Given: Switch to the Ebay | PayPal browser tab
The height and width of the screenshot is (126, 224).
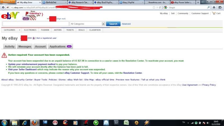Looking at the screenshot, I should coord(131,3).
